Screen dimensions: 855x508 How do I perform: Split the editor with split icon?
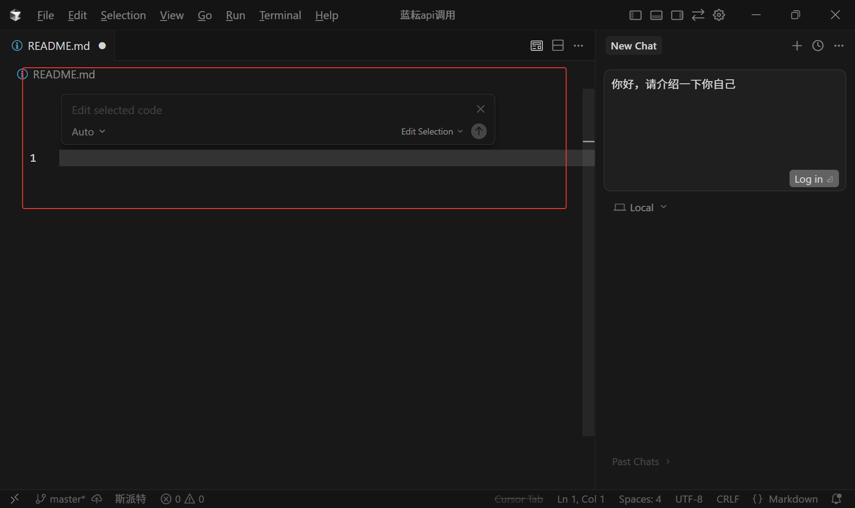point(558,45)
